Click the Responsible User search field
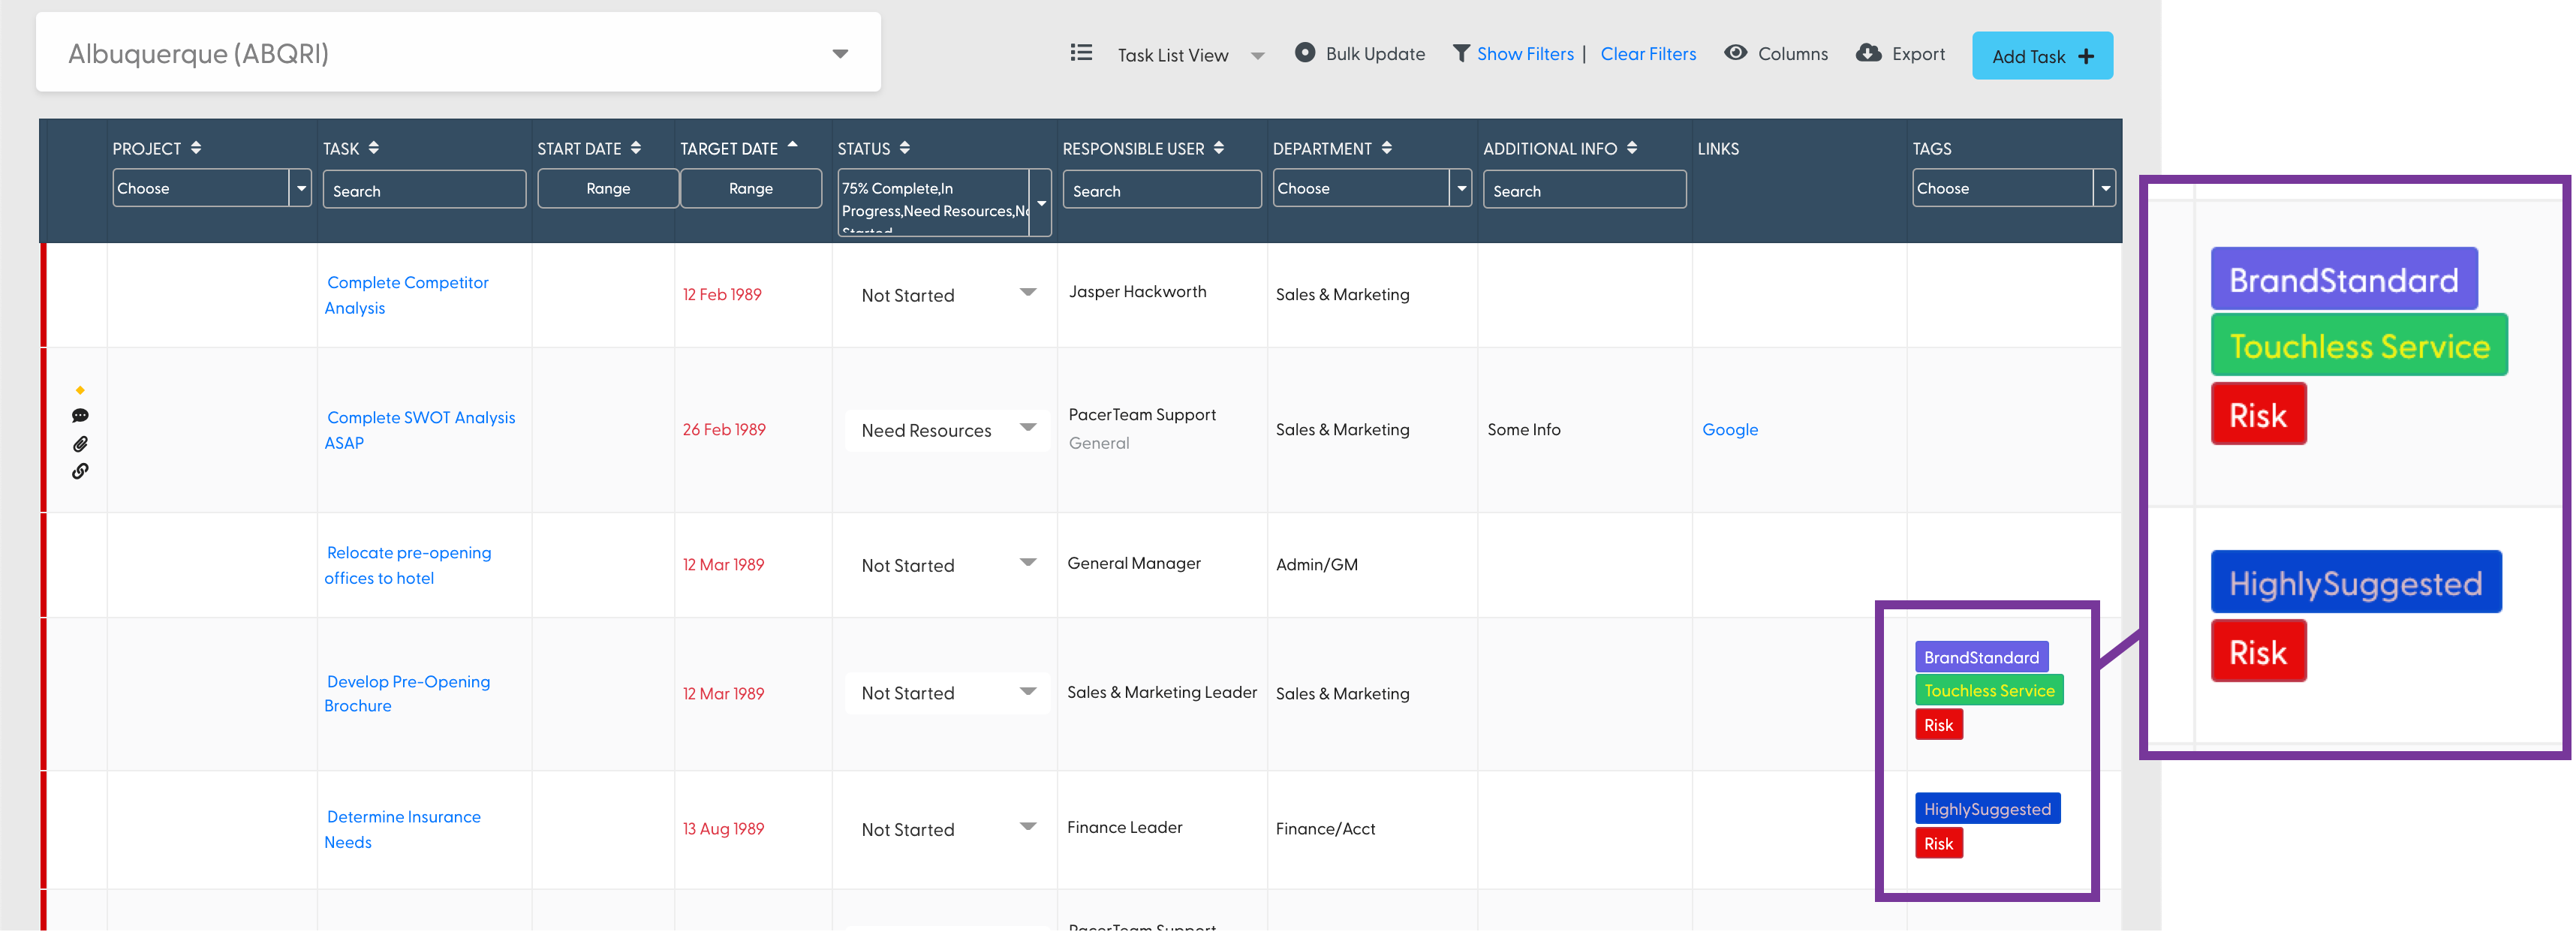 [1161, 189]
